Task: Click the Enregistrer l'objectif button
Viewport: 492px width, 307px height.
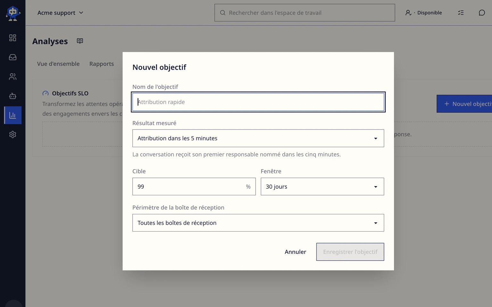Action: click(350, 252)
